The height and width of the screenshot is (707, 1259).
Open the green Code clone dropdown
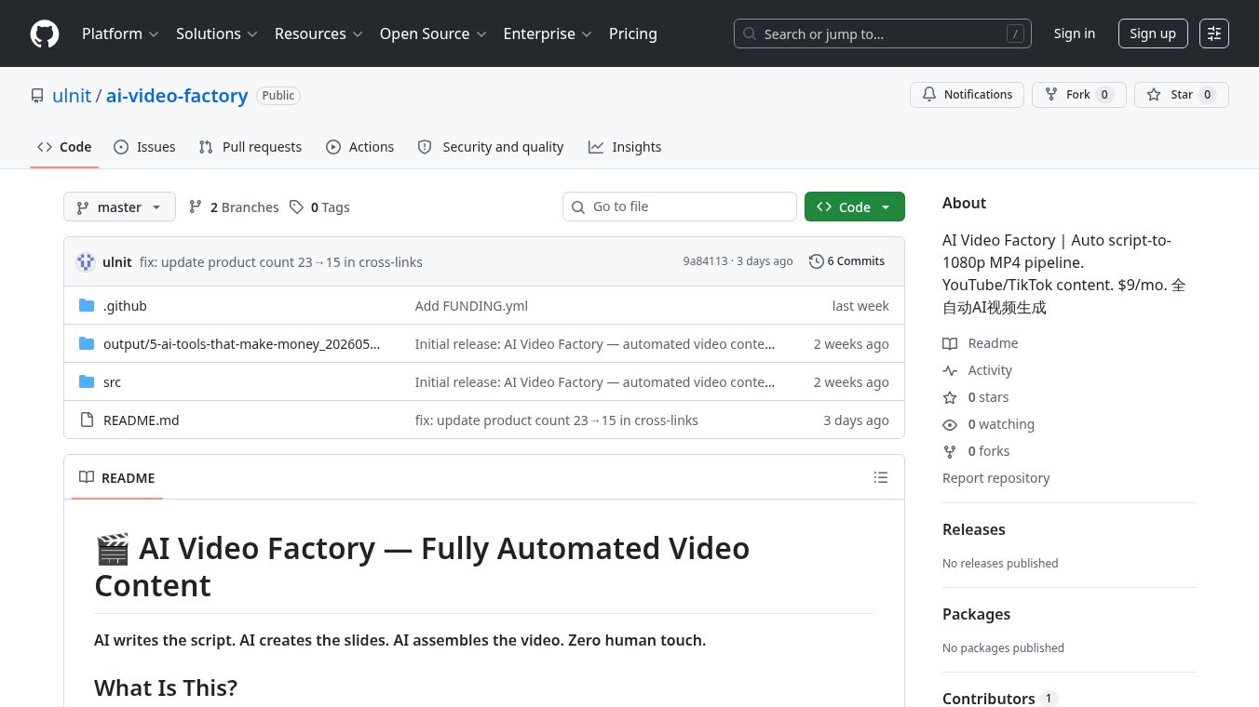[855, 207]
